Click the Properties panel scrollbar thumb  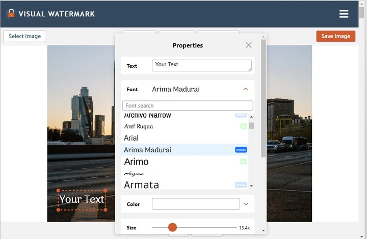[264, 98]
